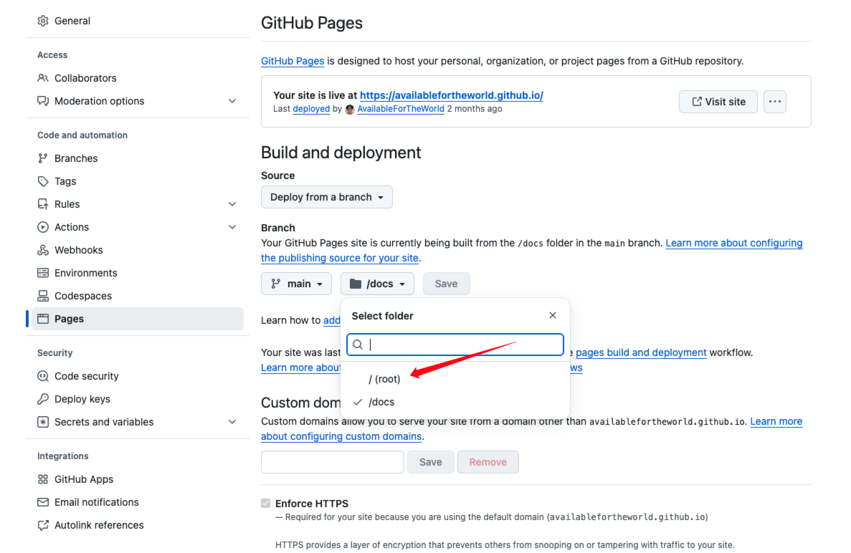
Task: Click the Email notifications envelope icon
Action: click(43, 502)
